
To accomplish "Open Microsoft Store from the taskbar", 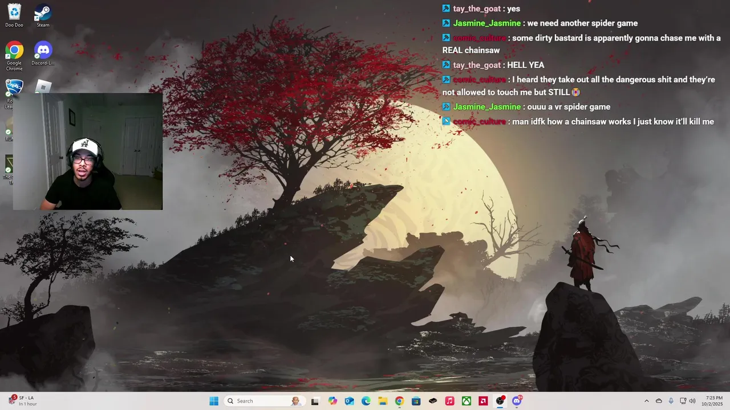I will [416, 401].
